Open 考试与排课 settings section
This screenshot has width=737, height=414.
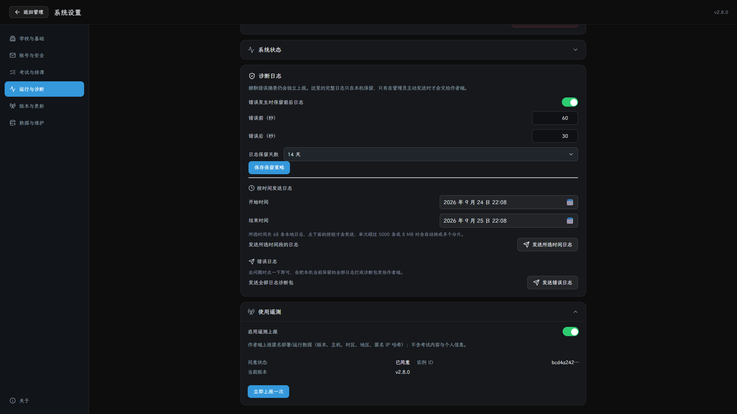point(44,72)
